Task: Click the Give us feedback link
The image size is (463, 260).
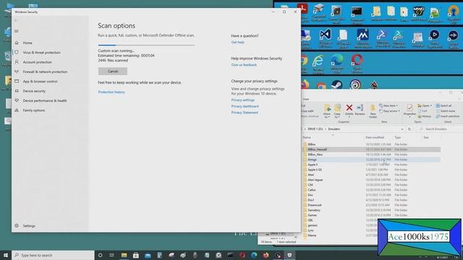Action: 244,65
